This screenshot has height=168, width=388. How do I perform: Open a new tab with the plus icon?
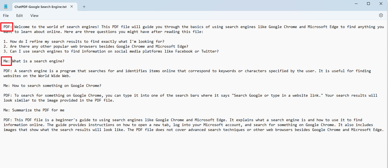tap(84, 6)
